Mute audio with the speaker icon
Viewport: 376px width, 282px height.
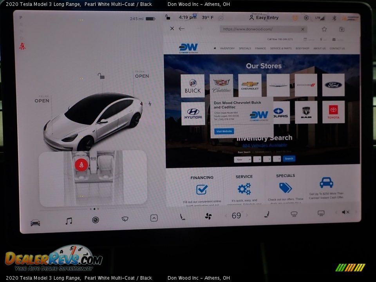[x=345, y=212]
